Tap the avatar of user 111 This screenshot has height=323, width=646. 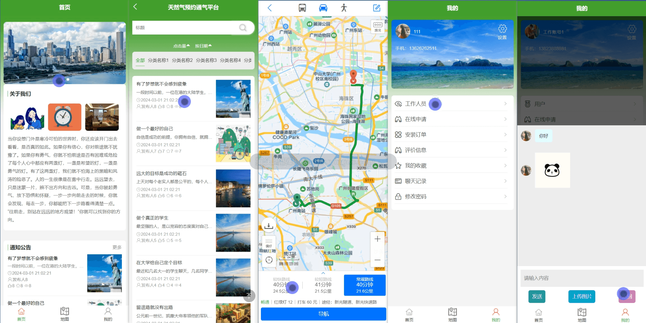pyautogui.click(x=403, y=31)
